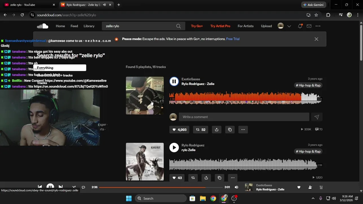Click the Windows Start button
Viewport: 363px width, 204px height.
click(x=128, y=198)
